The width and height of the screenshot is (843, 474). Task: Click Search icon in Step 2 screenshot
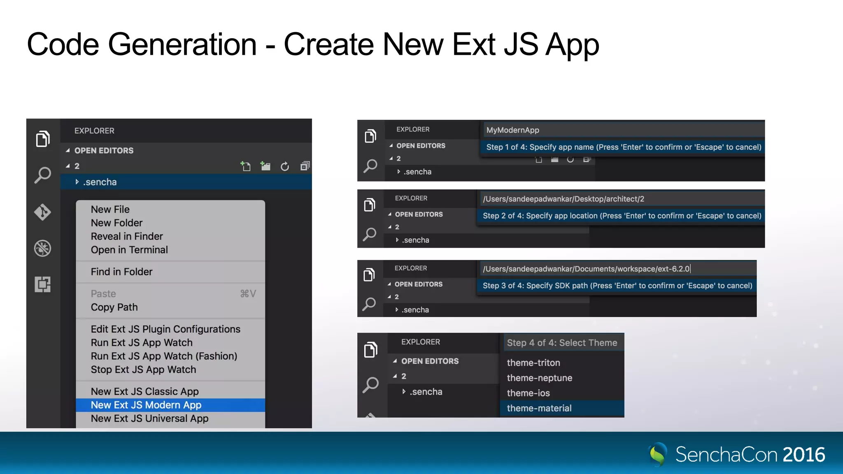(x=370, y=235)
